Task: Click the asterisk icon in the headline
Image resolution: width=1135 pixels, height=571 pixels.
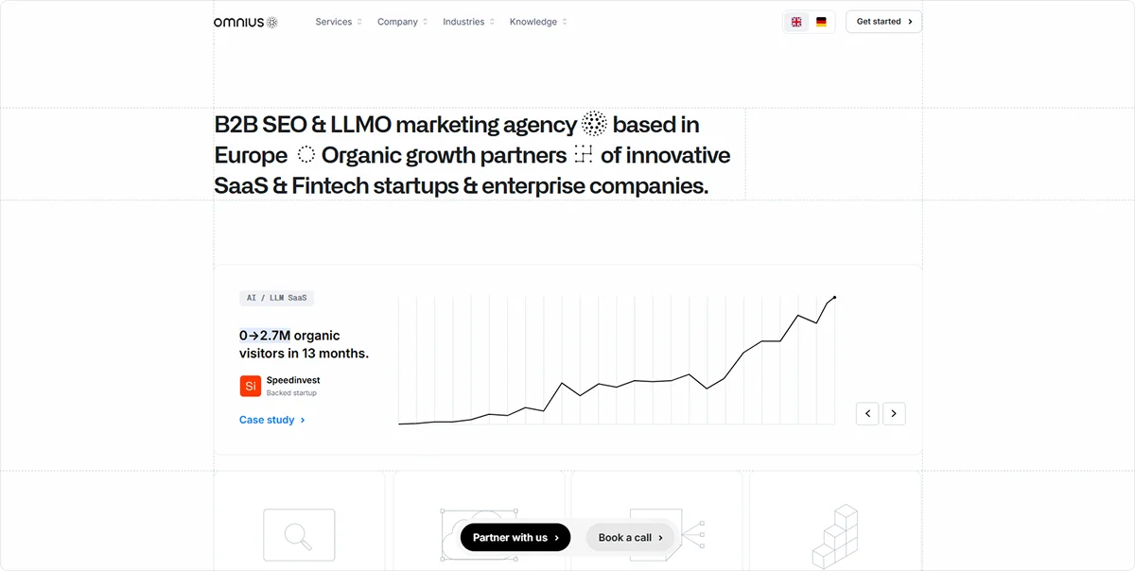Action: coord(594,124)
